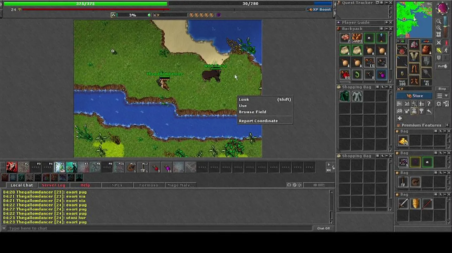Click the action bar next-page arrow
Screen dimensions: 452x253
329,165
